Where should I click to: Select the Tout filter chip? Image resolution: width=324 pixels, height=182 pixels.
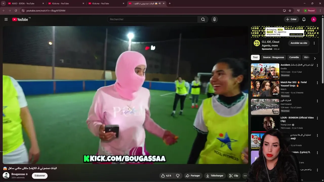click(x=255, y=57)
